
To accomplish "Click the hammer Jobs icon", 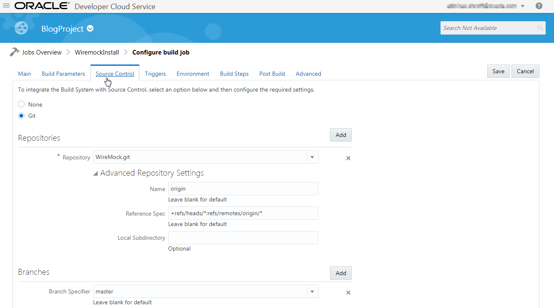I will click(14, 52).
